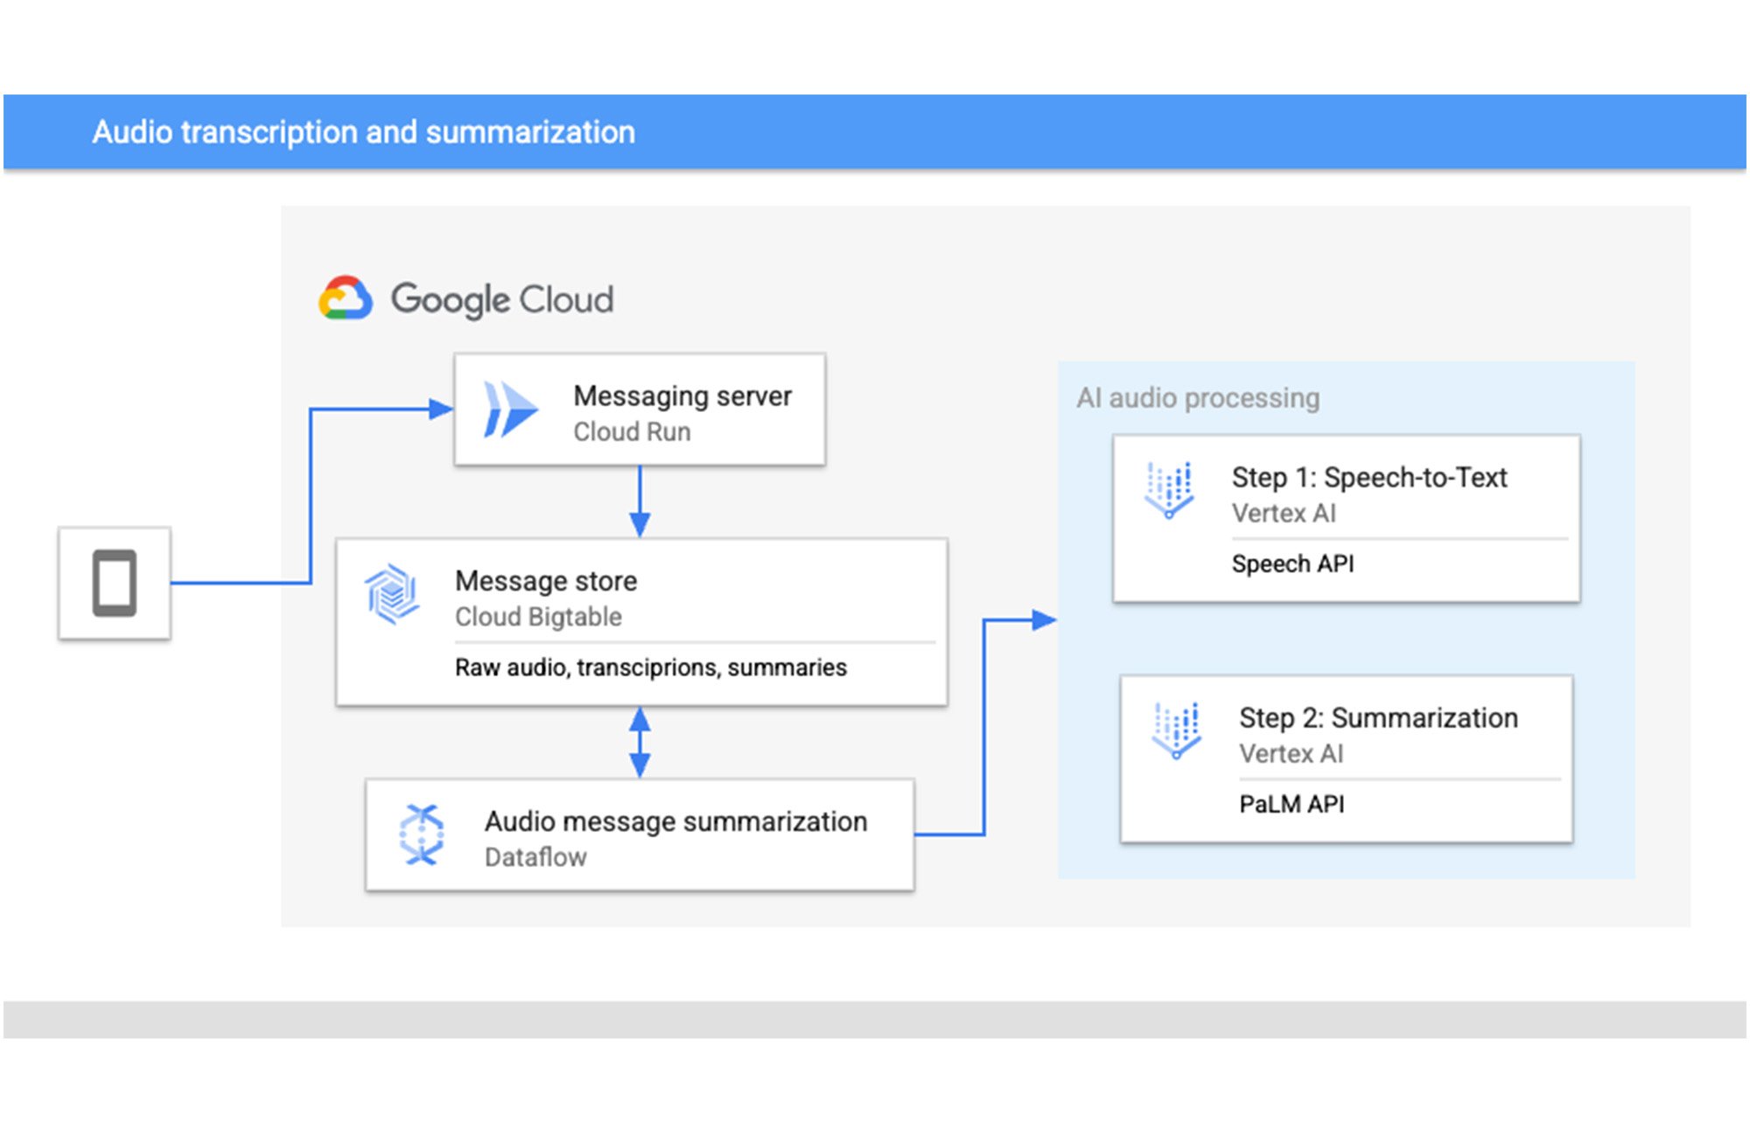Select the 'Dataflow' subtitle

(535, 857)
